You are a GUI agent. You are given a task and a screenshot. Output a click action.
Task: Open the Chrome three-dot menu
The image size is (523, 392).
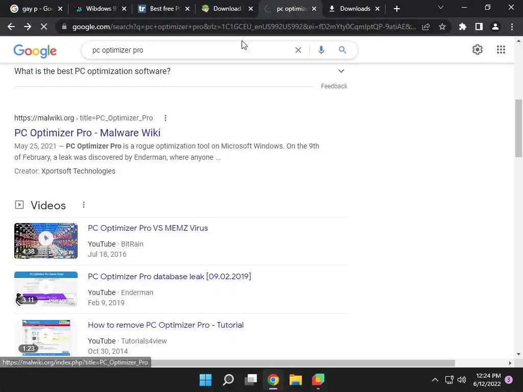[512, 27]
